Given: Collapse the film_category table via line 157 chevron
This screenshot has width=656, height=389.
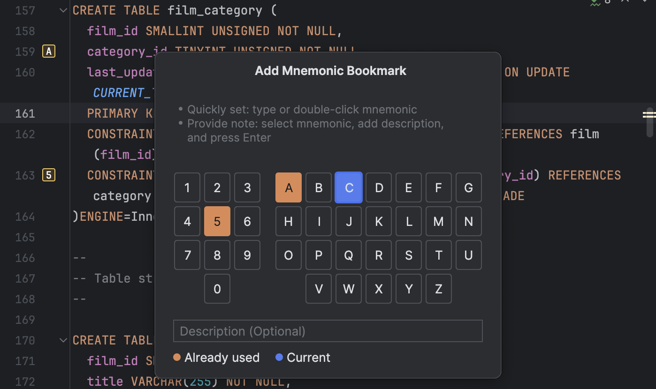Looking at the screenshot, I should (63, 10).
